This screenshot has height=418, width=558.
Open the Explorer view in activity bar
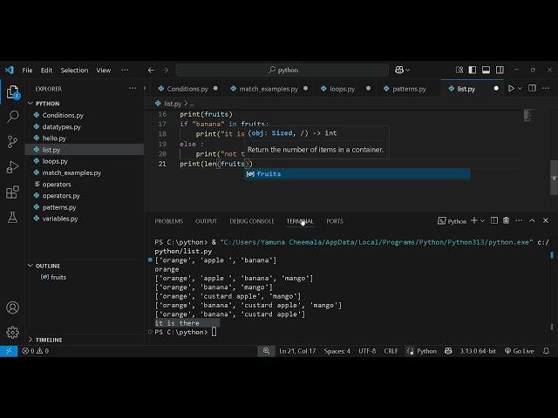click(x=13, y=92)
